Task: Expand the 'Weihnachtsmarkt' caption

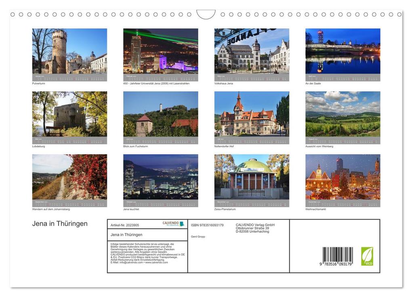Action: tap(315, 209)
